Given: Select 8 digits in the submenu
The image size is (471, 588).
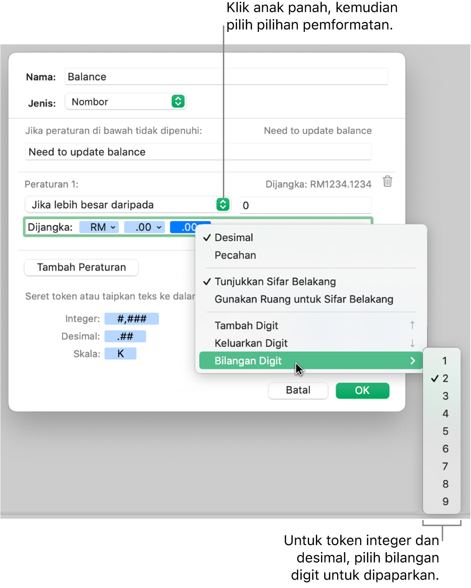Looking at the screenshot, I should pyautogui.click(x=442, y=484).
